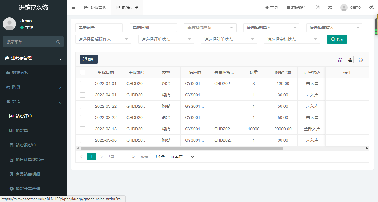This screenshot has height=202, width=378.
Task: Click the trash icon for 清除缓存
Action: [x=288, y=7]
